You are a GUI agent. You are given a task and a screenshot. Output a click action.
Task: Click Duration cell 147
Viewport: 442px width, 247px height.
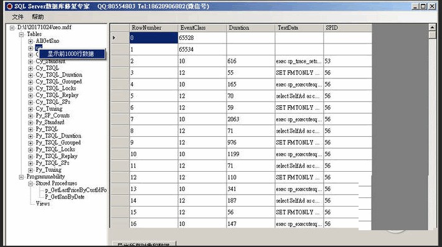251,223
